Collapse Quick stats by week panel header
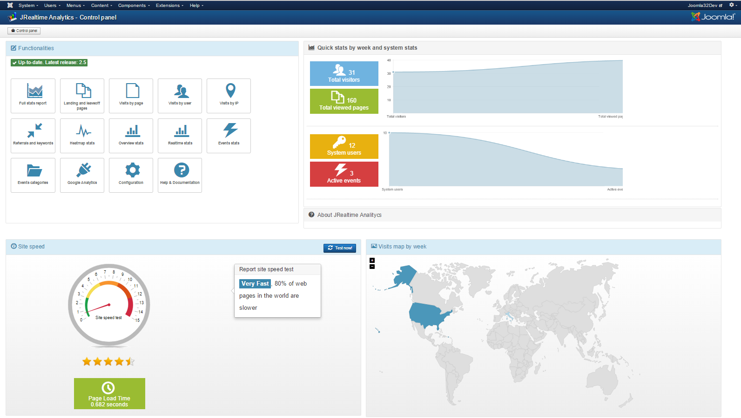This screenshot has width=741, height=418. click(512, 48)
